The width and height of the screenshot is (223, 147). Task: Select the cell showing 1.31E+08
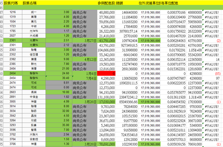click(194, 97)
